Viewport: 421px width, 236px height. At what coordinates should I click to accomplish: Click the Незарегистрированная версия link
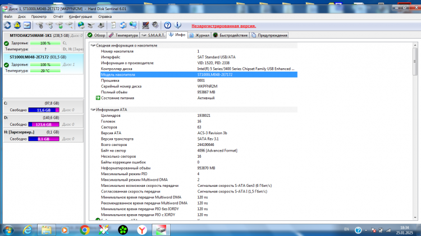click(x=223, y=26)
